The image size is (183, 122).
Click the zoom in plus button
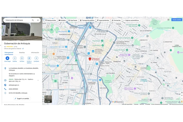(182, 96)
